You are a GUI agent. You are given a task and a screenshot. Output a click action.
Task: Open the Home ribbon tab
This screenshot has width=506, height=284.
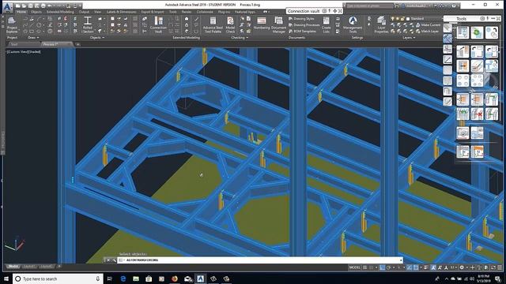coord(21,12)
